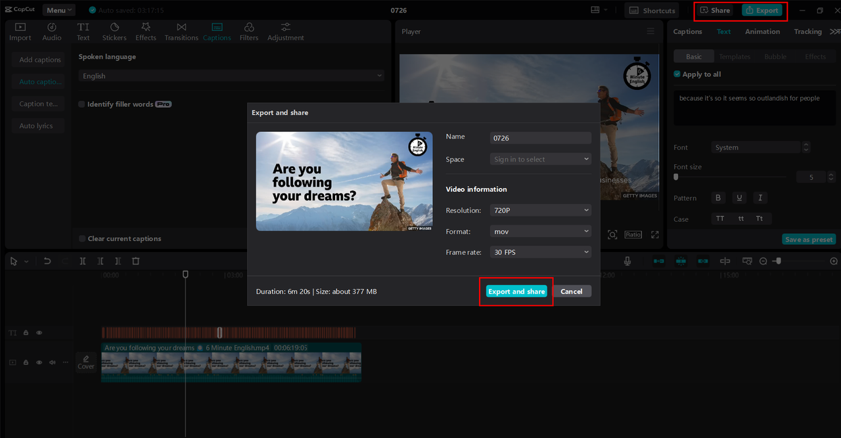The width and height of the screenshot is (841, 438).
Task: Click the delete trash icon in timeline
Action: click(x=136, y=261)
